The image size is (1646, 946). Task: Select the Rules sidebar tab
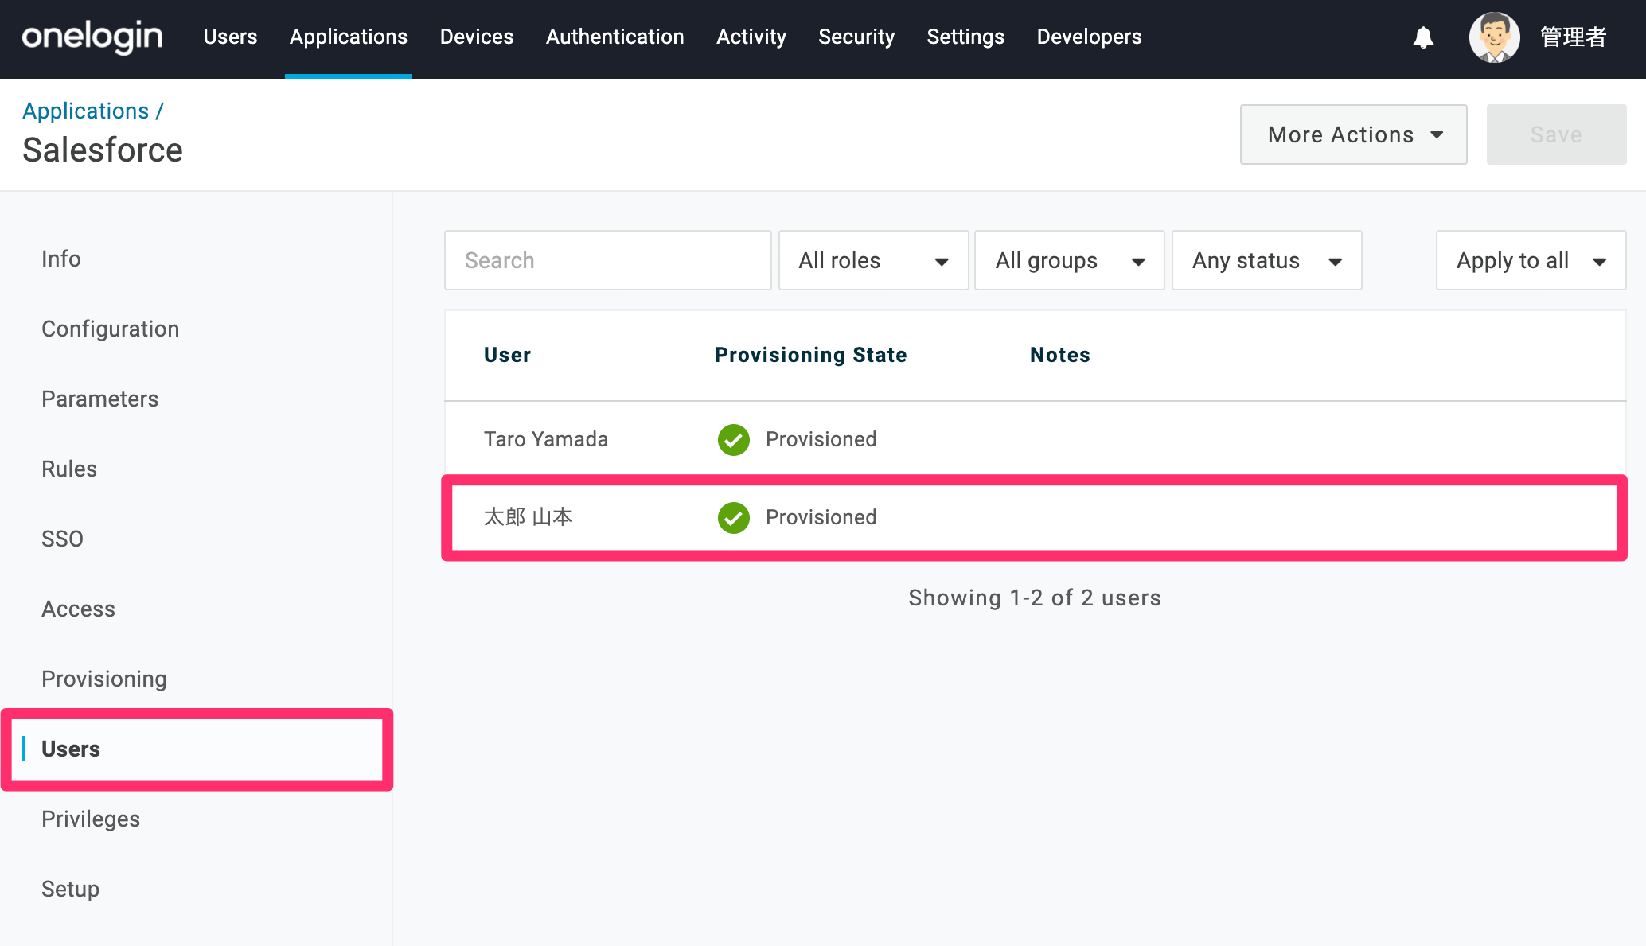click(x=69, y=469)
